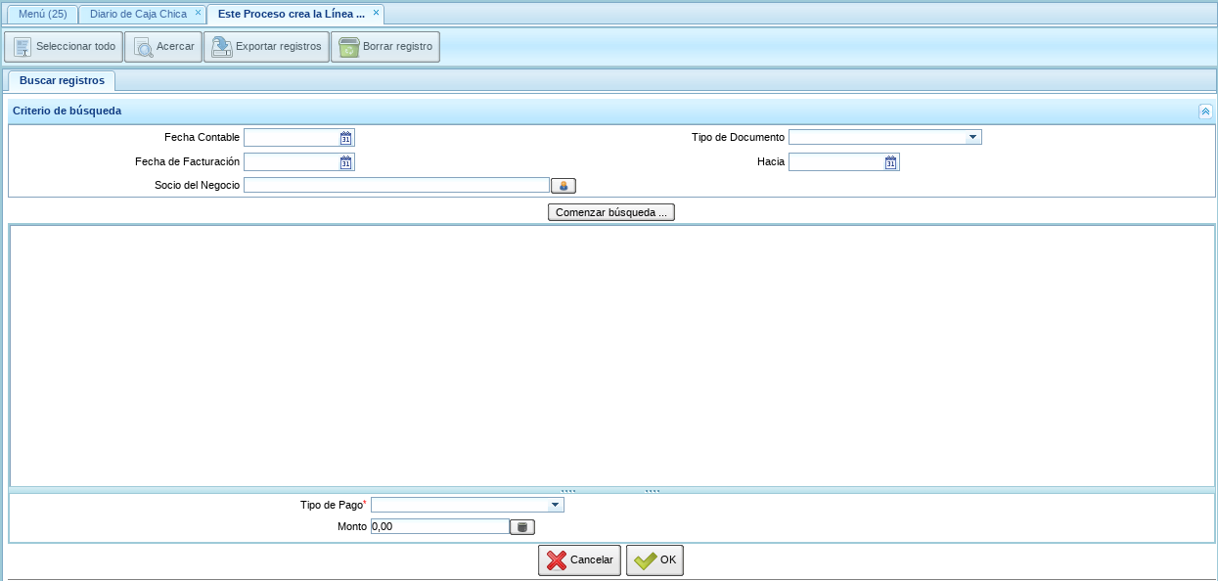Viewport: 1218px width, 581px height.
Task: Click the Borrar registro button
Action: pyautogui.click(x=384, y=47)
